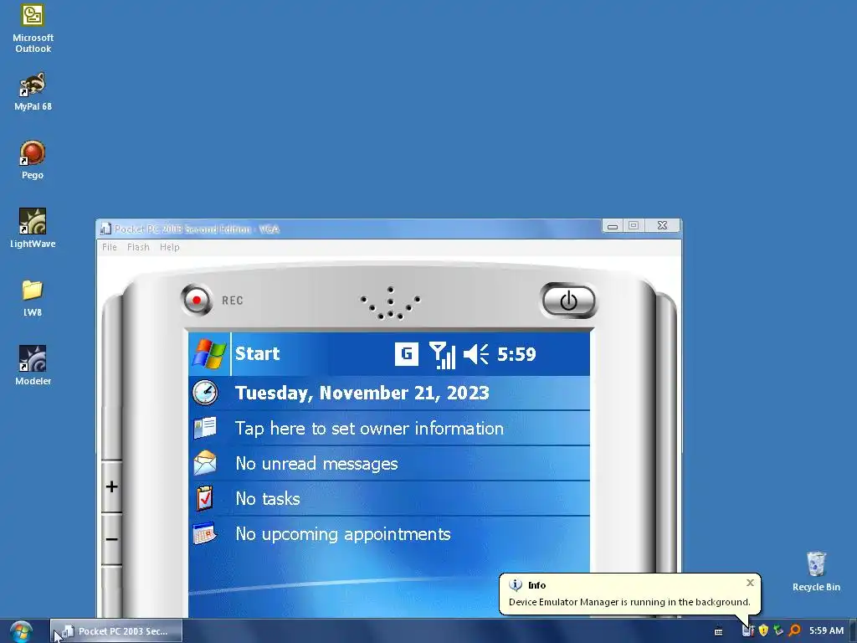Tap the signal strength antenna icon

tap(442, 355)
